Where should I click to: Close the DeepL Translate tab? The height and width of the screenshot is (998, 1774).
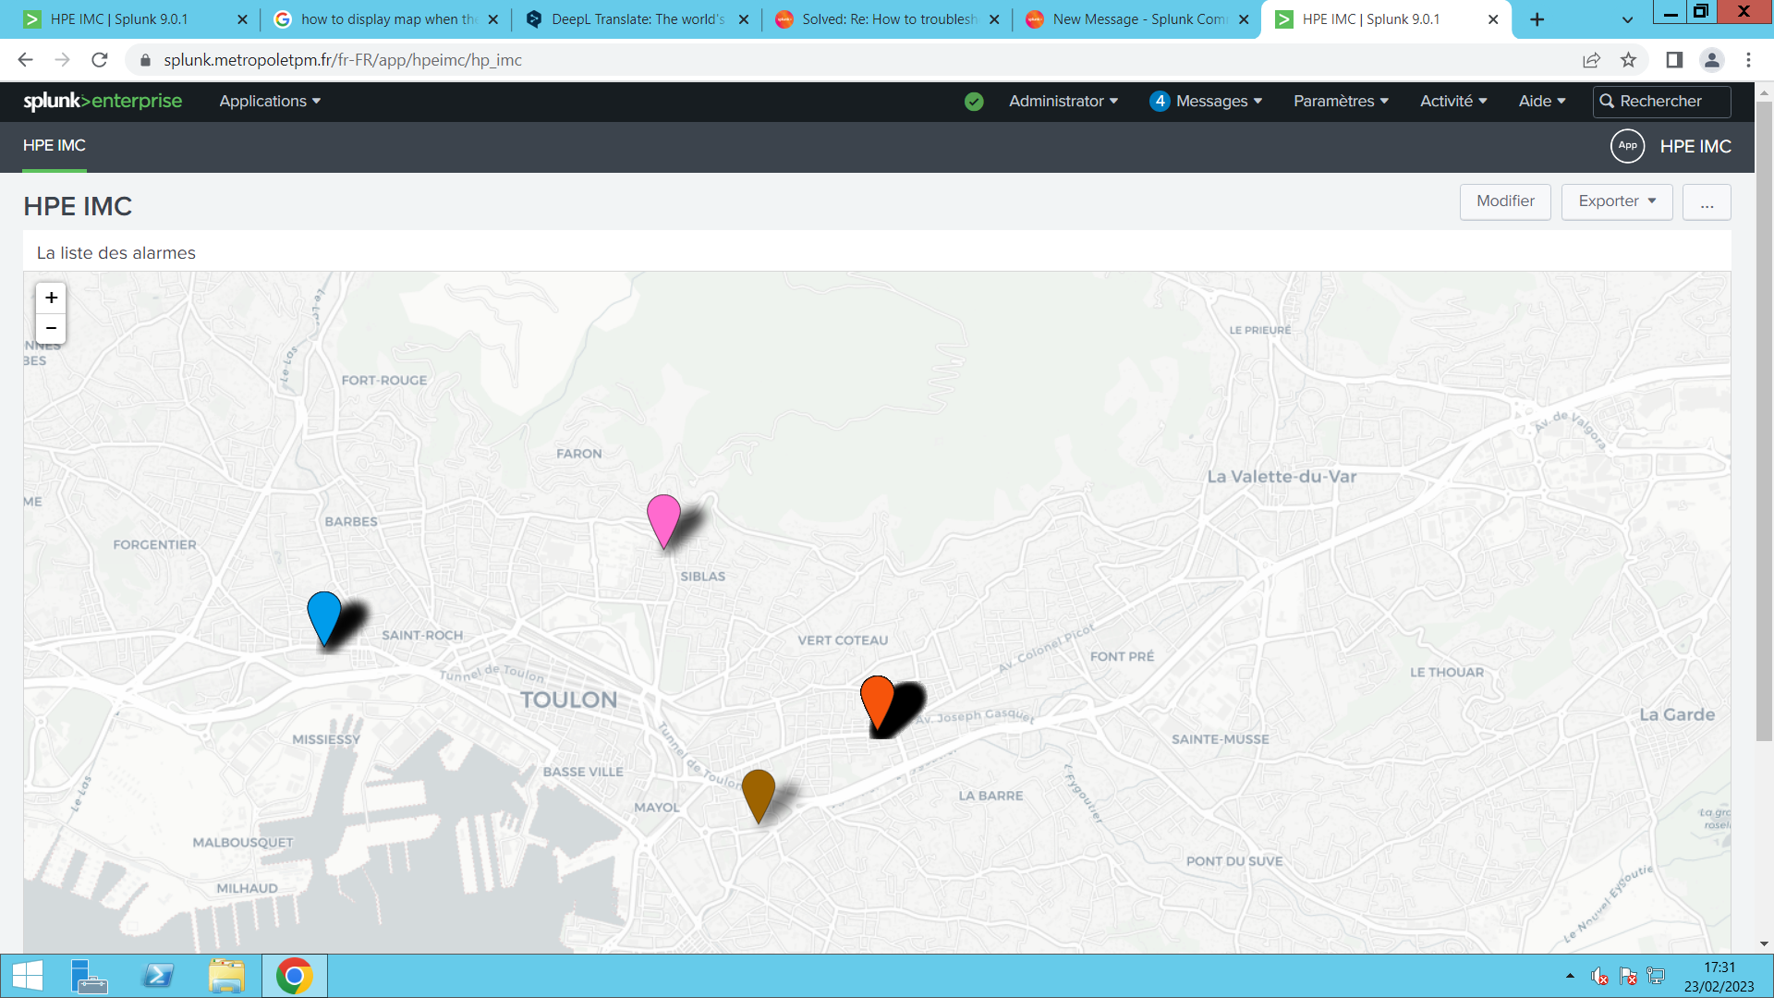pyautogui.click(x=744, y=19)
